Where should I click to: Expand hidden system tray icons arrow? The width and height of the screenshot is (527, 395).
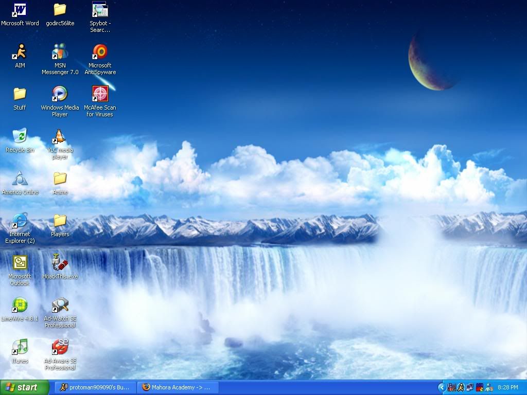coord(442,387)
